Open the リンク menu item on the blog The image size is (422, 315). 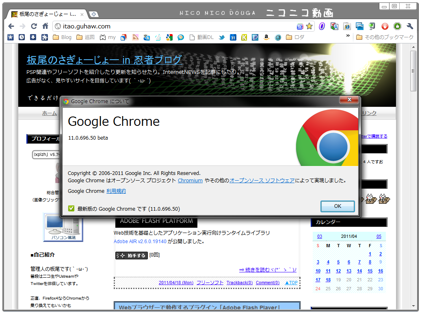click(x=369, y=113)
